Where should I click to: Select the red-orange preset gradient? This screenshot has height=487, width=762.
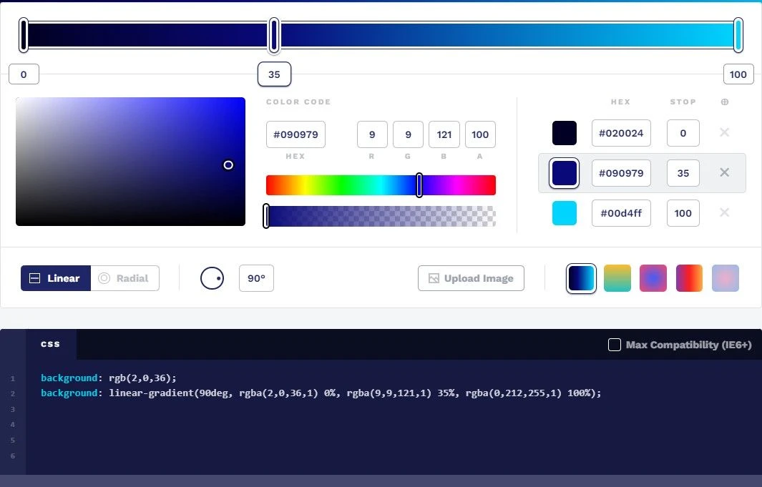click(x=689, y=277)
